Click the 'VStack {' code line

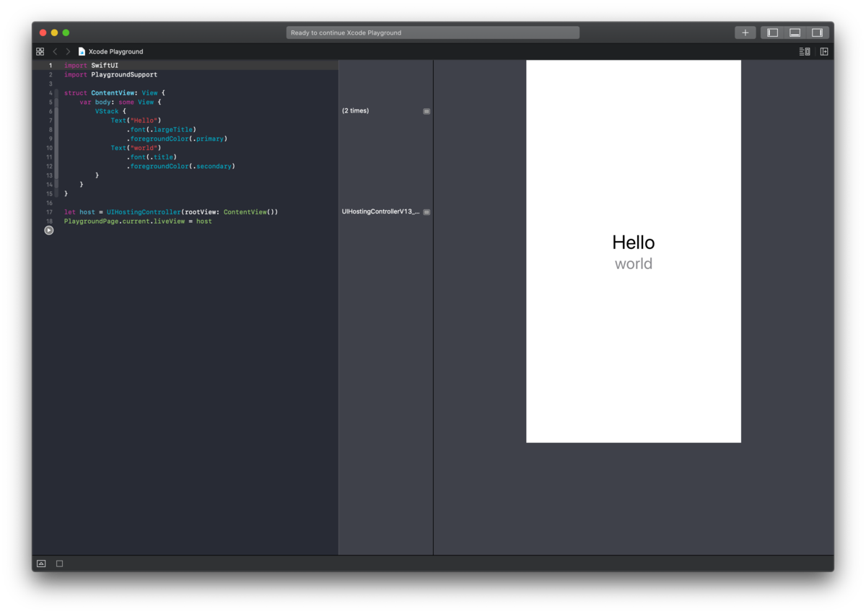tap(110, 112)
